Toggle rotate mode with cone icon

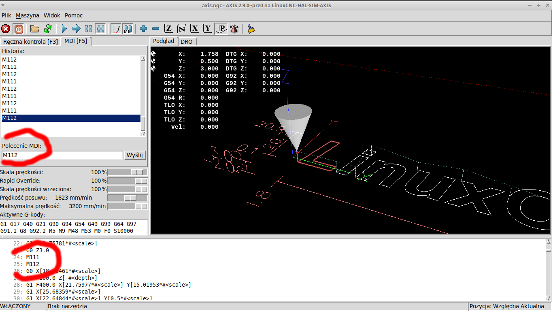click(x=234, y=29)
